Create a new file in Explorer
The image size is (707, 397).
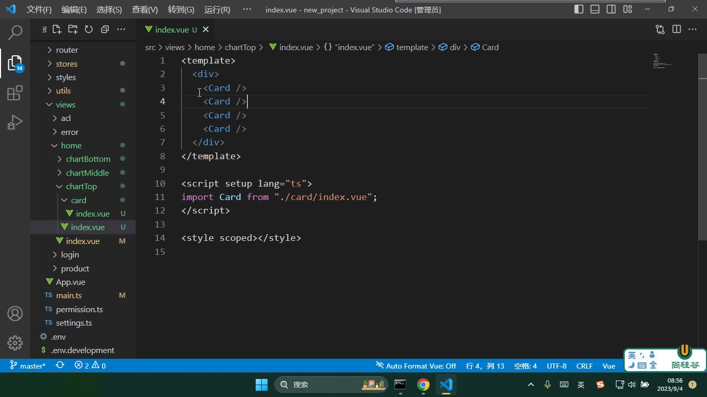coord(57,29)
